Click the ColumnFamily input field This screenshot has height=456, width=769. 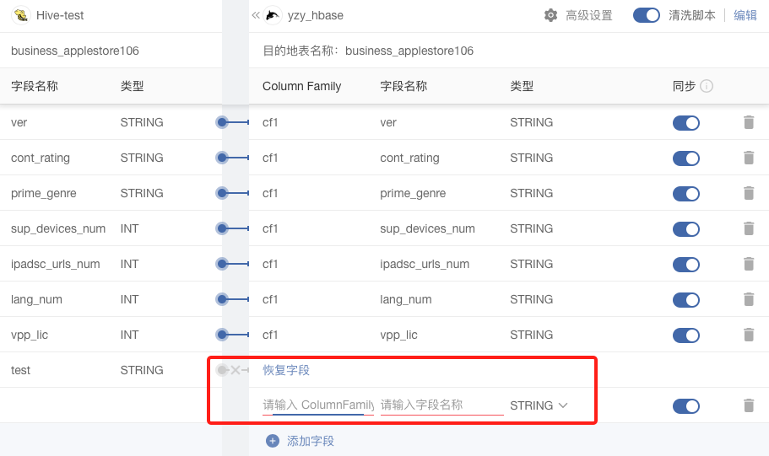point(317,405)
